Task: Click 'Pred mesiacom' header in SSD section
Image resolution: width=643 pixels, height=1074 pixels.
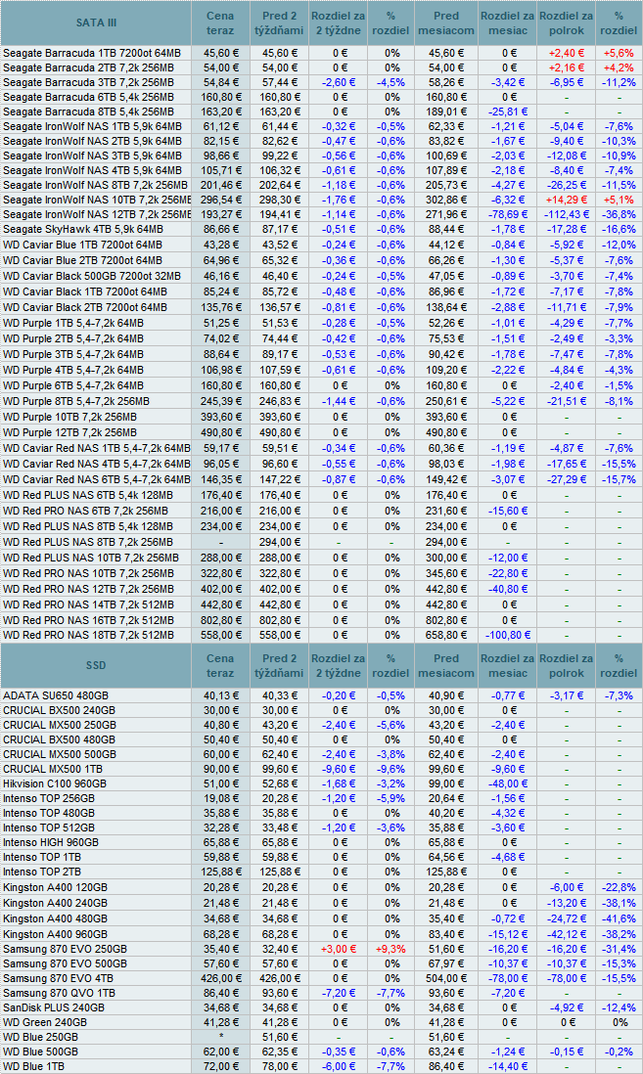Action: coord(446,665)
